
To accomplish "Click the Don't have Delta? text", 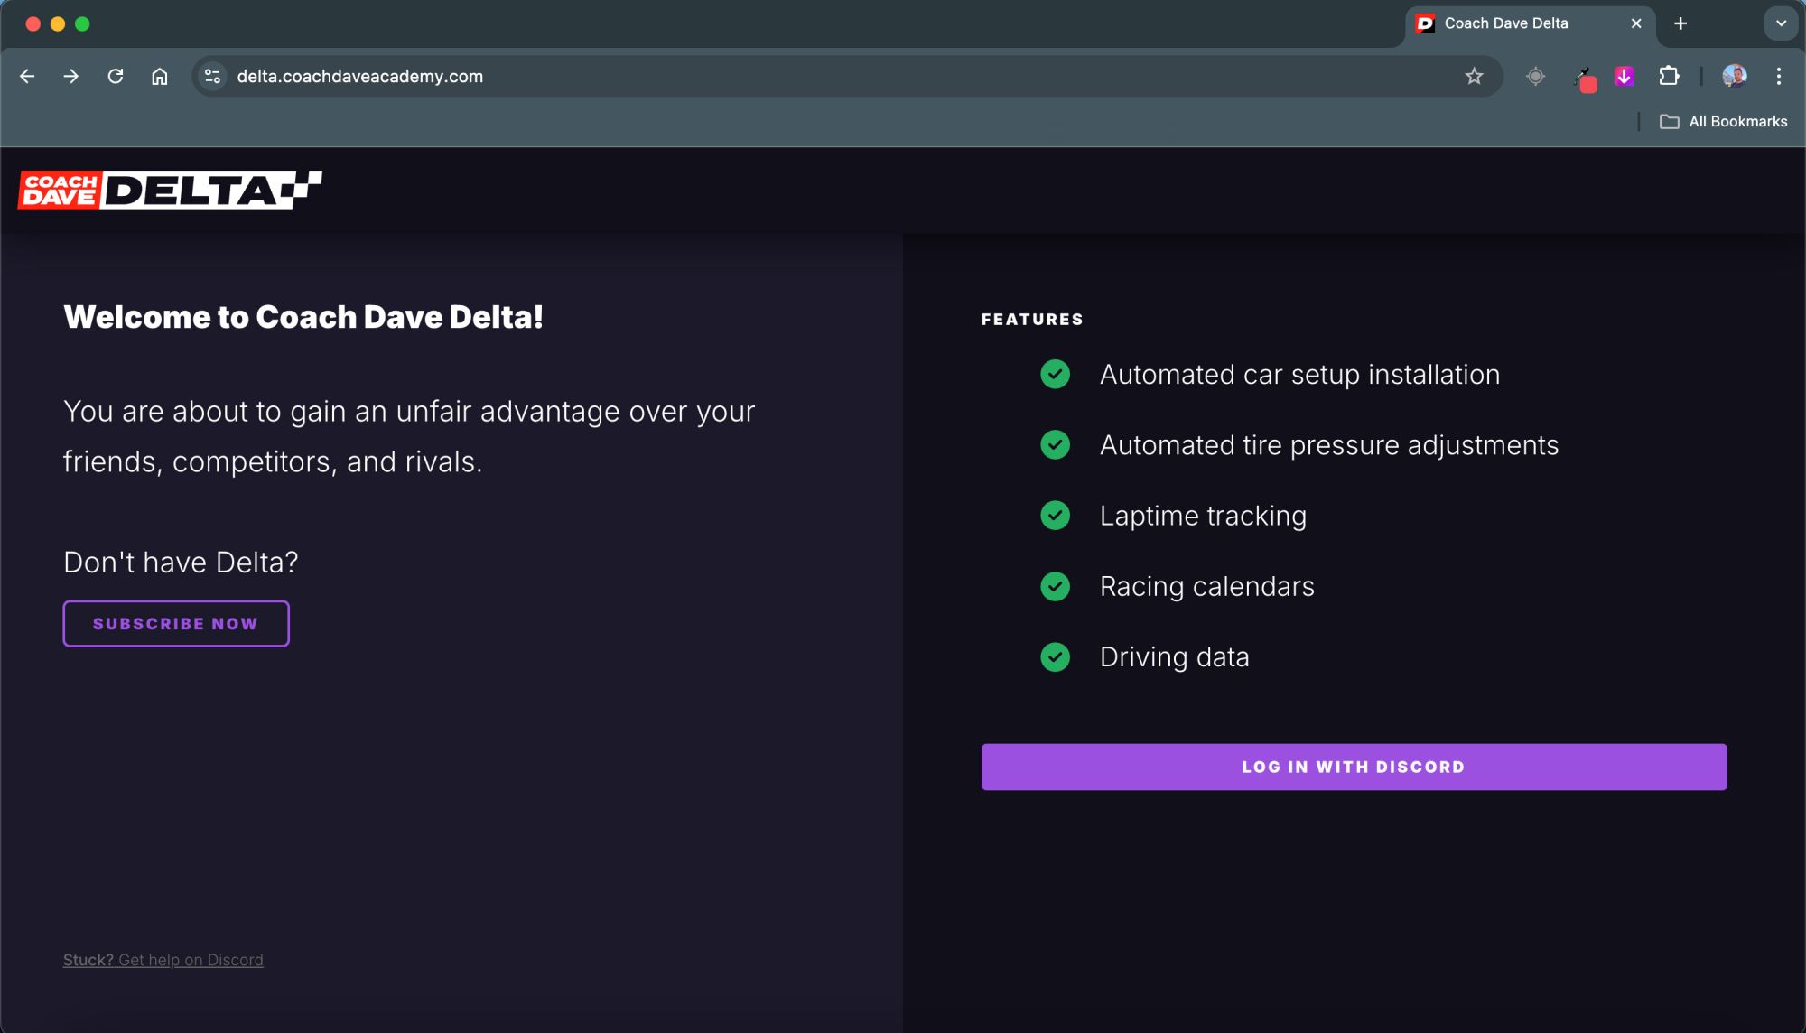I will [x=181, y=563].
